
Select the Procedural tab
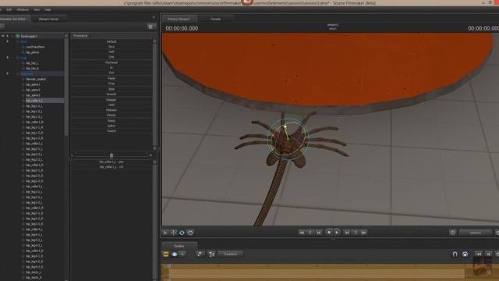tap(80, 36)
